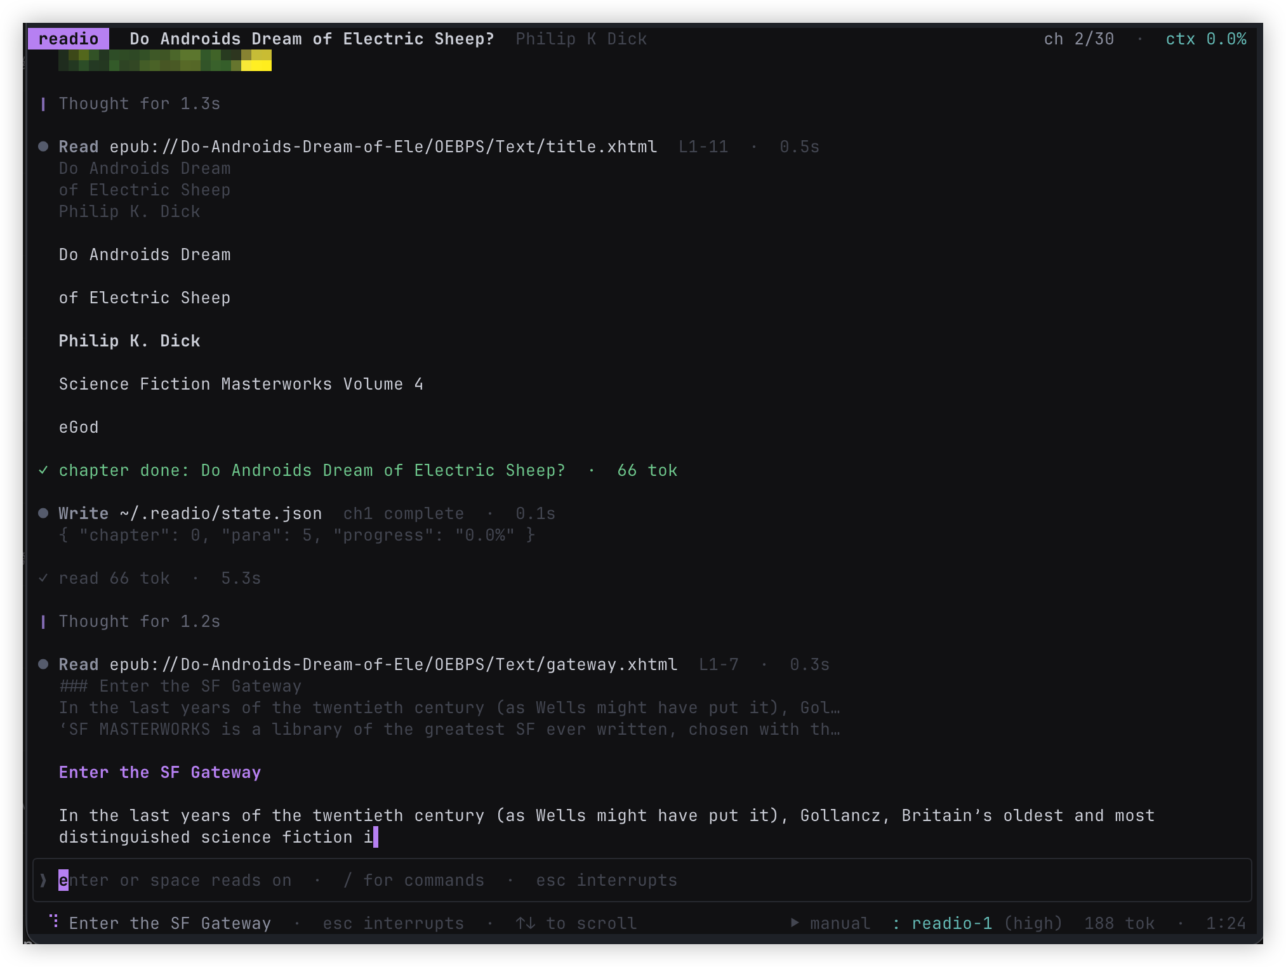Click the readio-1 model name

click(951, 923)
